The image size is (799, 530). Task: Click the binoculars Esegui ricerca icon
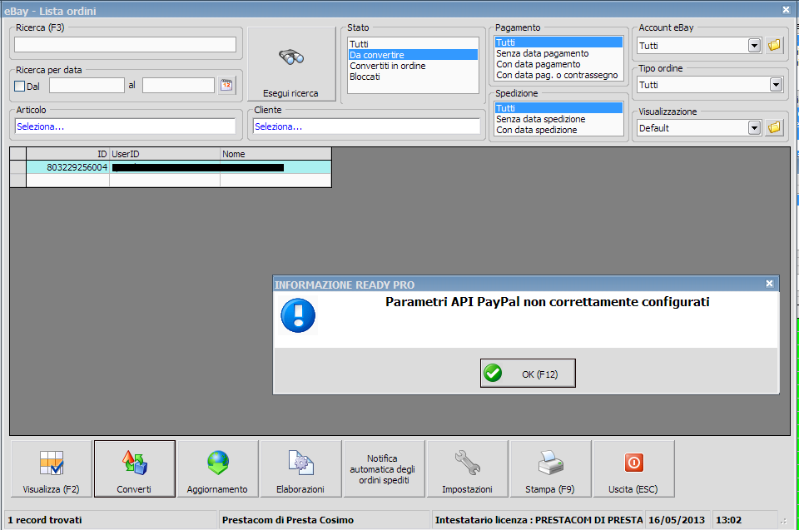[291, 57]
